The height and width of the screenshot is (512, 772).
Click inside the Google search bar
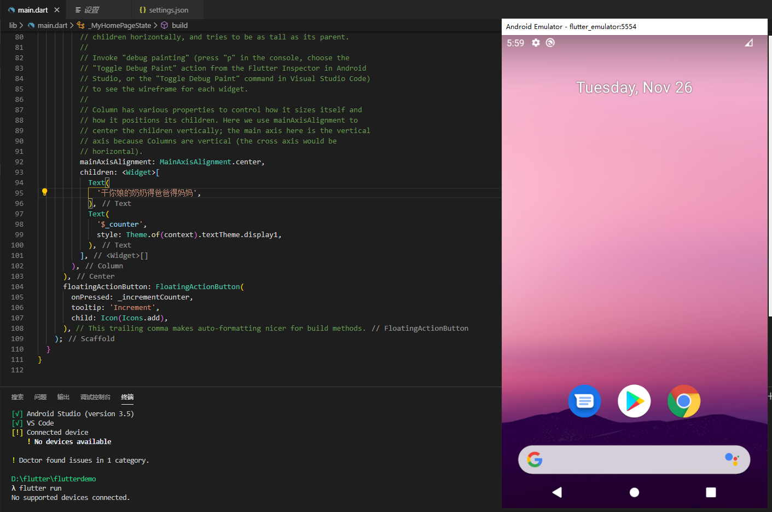tap(634, 459)
